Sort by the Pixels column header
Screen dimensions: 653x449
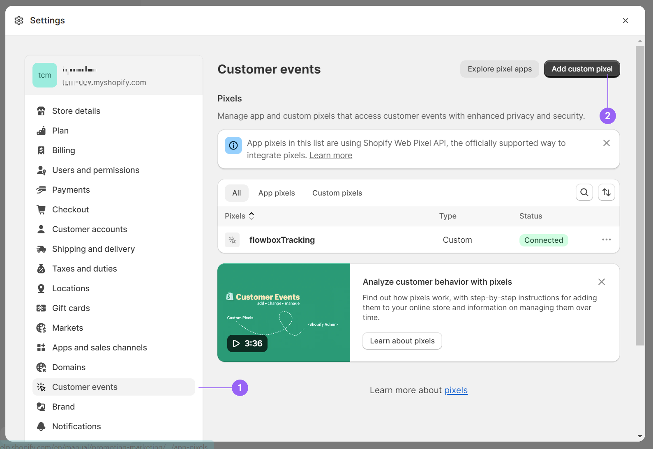pyautogui.click(x=240, y=216)
